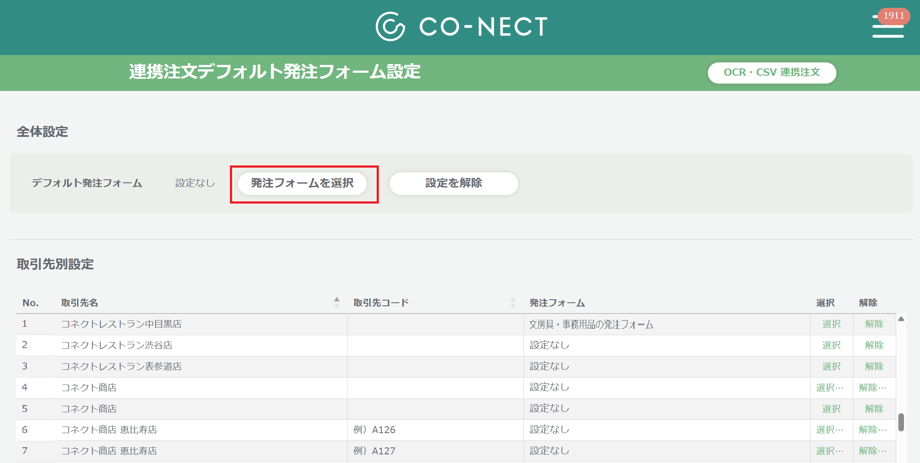
Task: Click the No. column header
Action: click(30, 303)
